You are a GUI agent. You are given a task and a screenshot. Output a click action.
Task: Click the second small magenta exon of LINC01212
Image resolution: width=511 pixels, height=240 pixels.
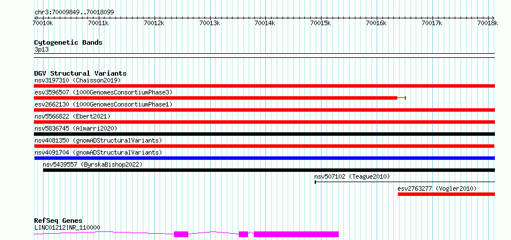coord(243,234)
